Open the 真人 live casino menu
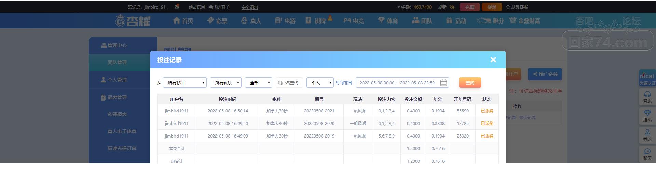Image resolution: width=656 pixels, height=187 pixels. tap(251, 21)
